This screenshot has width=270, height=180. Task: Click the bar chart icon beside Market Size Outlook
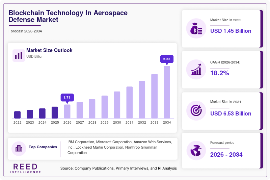19,55
